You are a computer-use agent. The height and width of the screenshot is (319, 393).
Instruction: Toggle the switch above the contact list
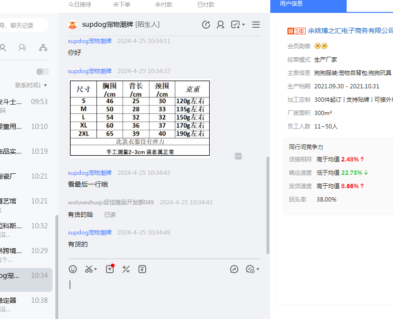[x=42, y=72]
